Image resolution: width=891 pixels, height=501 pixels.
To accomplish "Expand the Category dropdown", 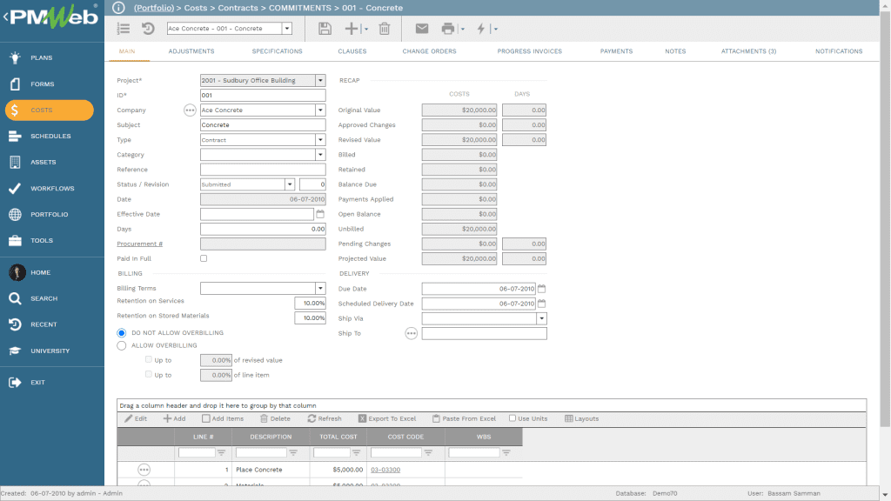I will coord(320,155).
